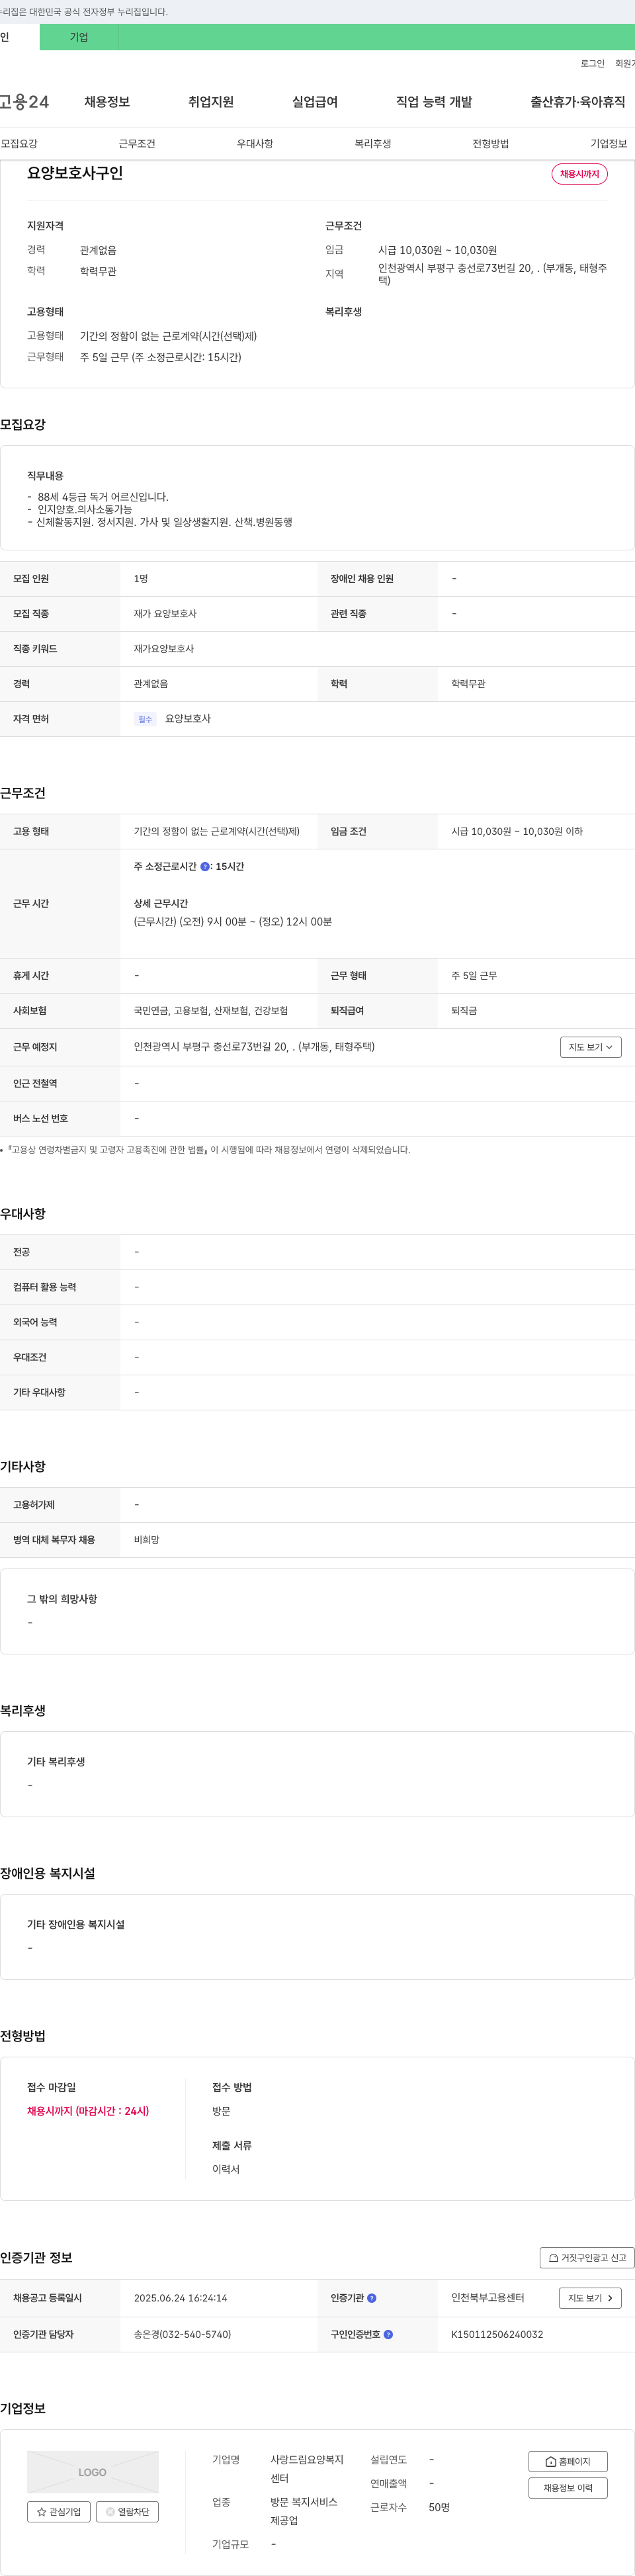Viewport: 635px width, 2576px height.
Task: Select the 방문 복지서비스 제공업 industry text
Action: [x=304, y=2511]
